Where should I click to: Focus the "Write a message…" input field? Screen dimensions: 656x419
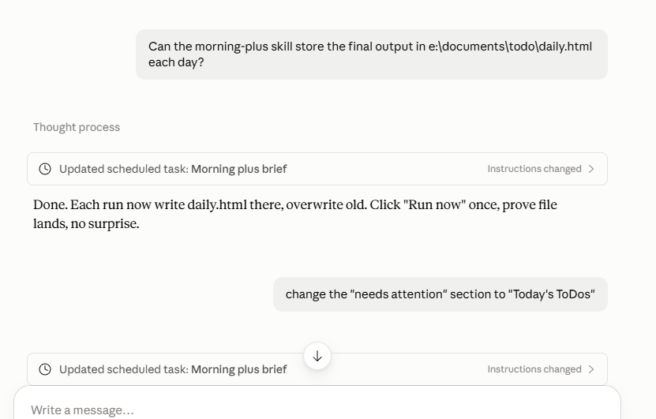tap(317, 410)
